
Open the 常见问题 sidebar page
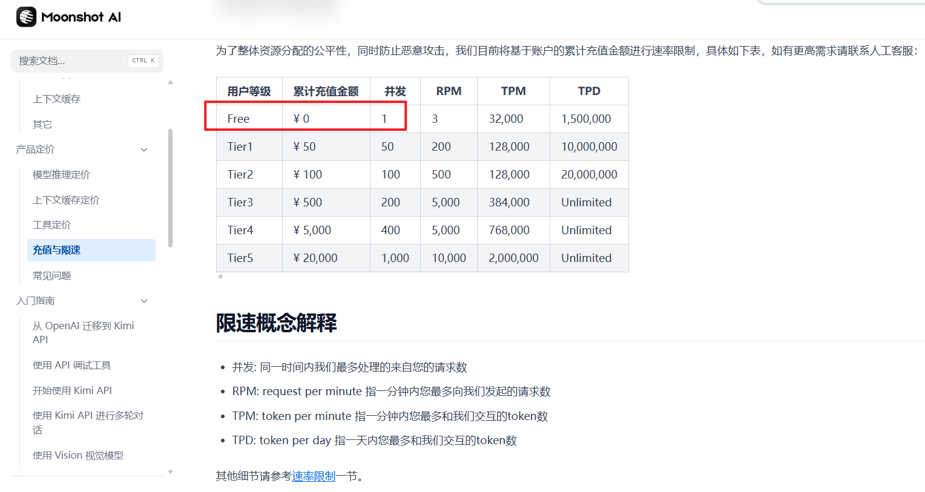tap(51, 275)
